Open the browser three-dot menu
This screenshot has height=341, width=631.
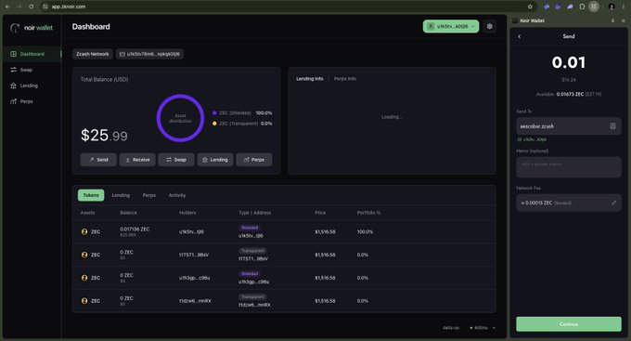coord(624,7)
